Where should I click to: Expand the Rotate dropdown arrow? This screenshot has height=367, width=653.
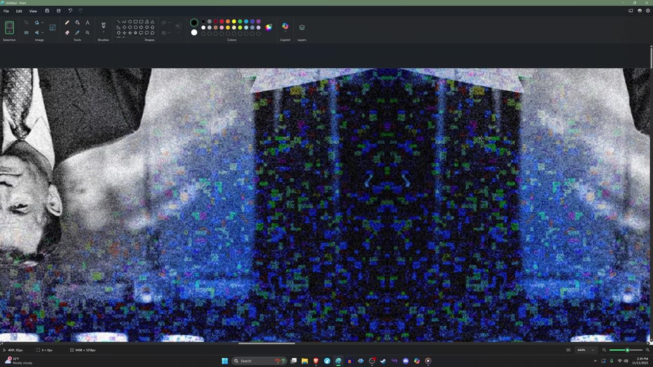click(x=42, y=22)
